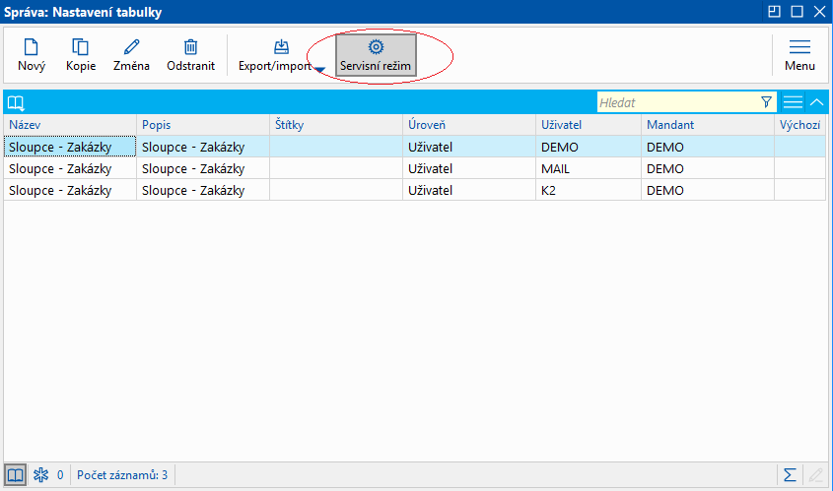The height and width of the screenshot is (491, 833).
Task: Sort by Uživatel column header
Action: tap(589, 125)
